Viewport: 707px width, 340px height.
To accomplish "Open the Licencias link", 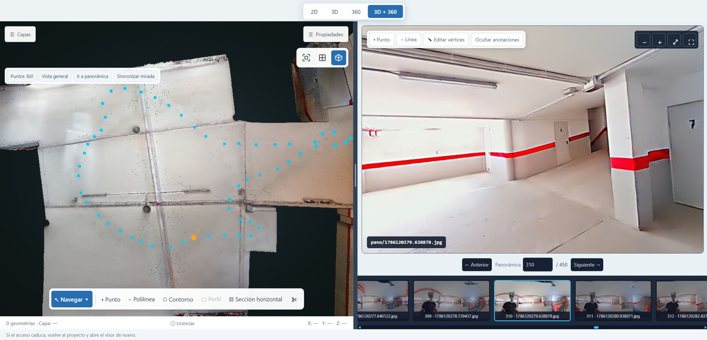I will click(182, 324).
